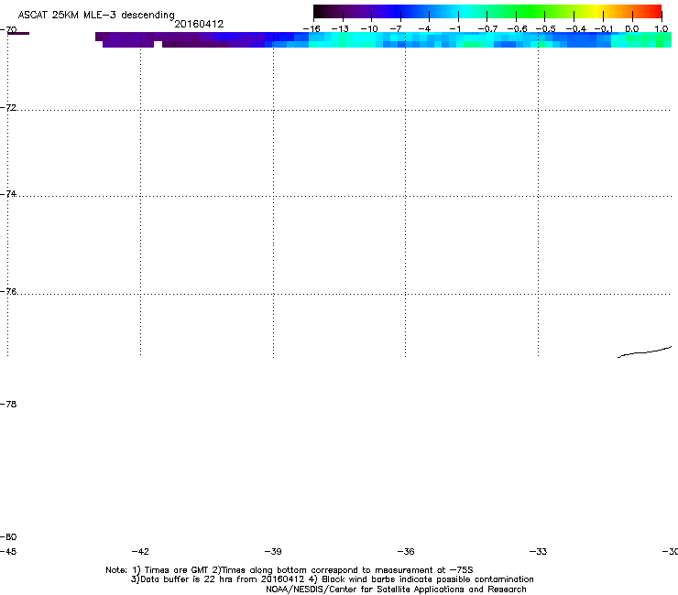Image resolution: width=678 pixels, height=595 pixels.
Task: Click the NOAA/NESDIS credit line
Action: pos(396,590)
